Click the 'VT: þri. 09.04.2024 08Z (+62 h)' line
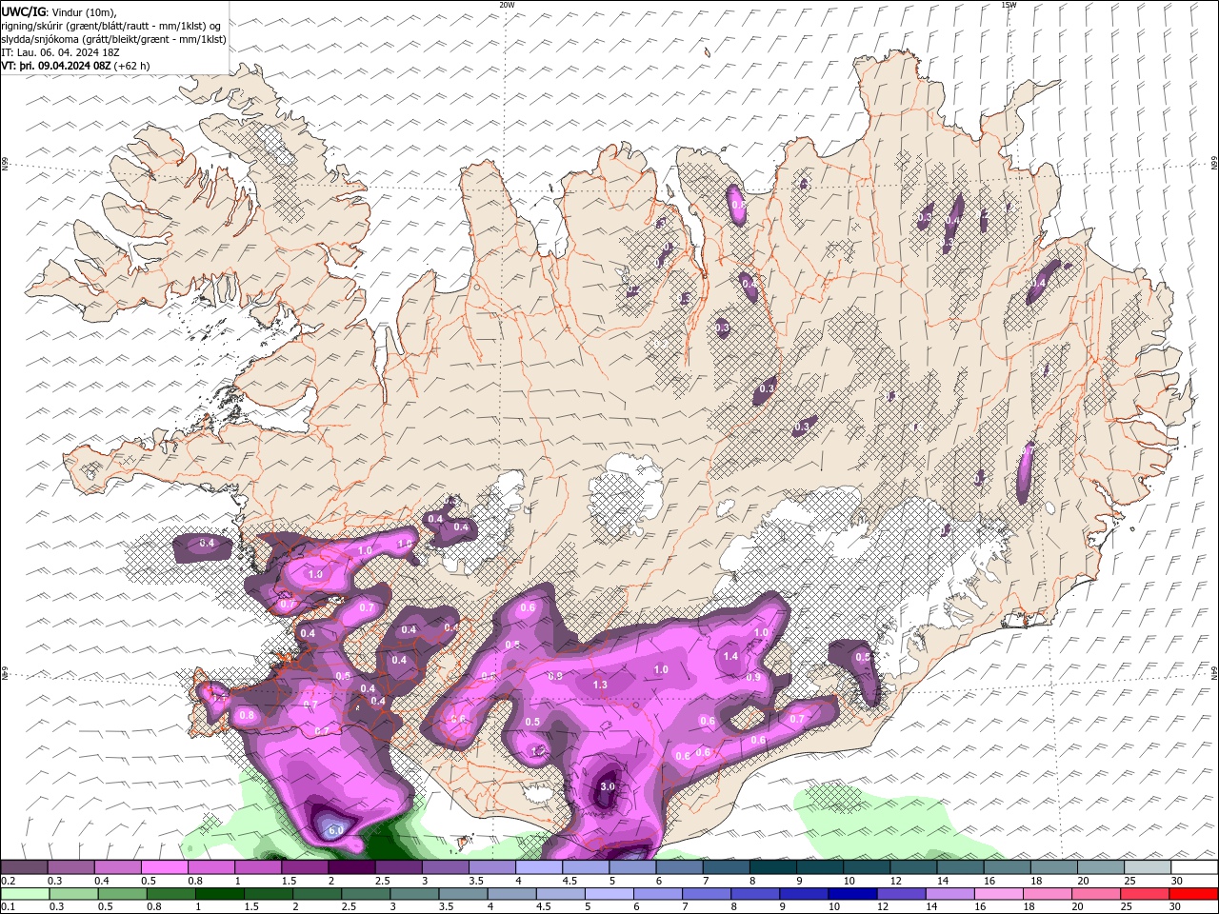 (x=76, y=66)
